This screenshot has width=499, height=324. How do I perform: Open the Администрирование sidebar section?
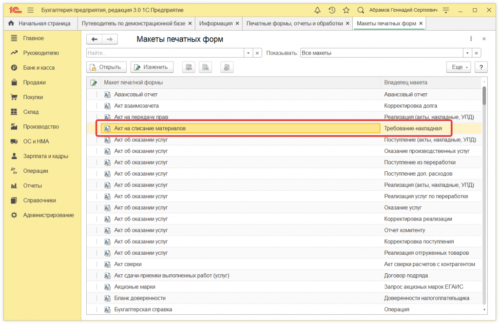tap(48, 215)
